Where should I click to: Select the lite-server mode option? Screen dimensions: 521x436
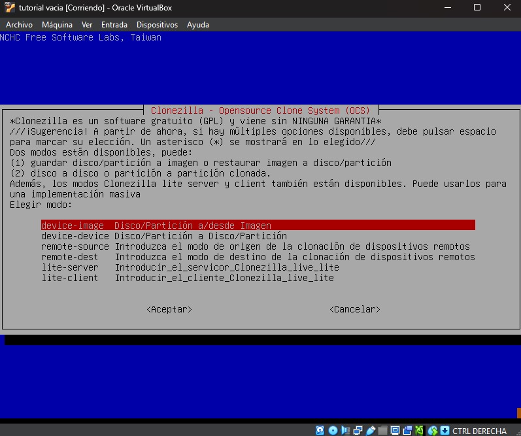[258, 267]
